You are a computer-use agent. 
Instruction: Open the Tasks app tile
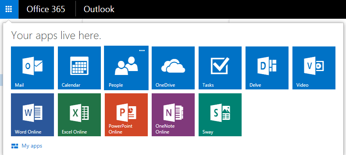point(220,68)
